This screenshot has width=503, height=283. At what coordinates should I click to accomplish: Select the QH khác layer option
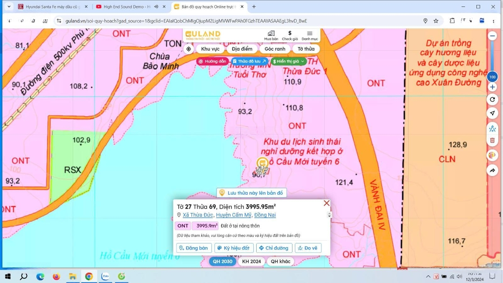pyautogui.click(x=280, y=262)
